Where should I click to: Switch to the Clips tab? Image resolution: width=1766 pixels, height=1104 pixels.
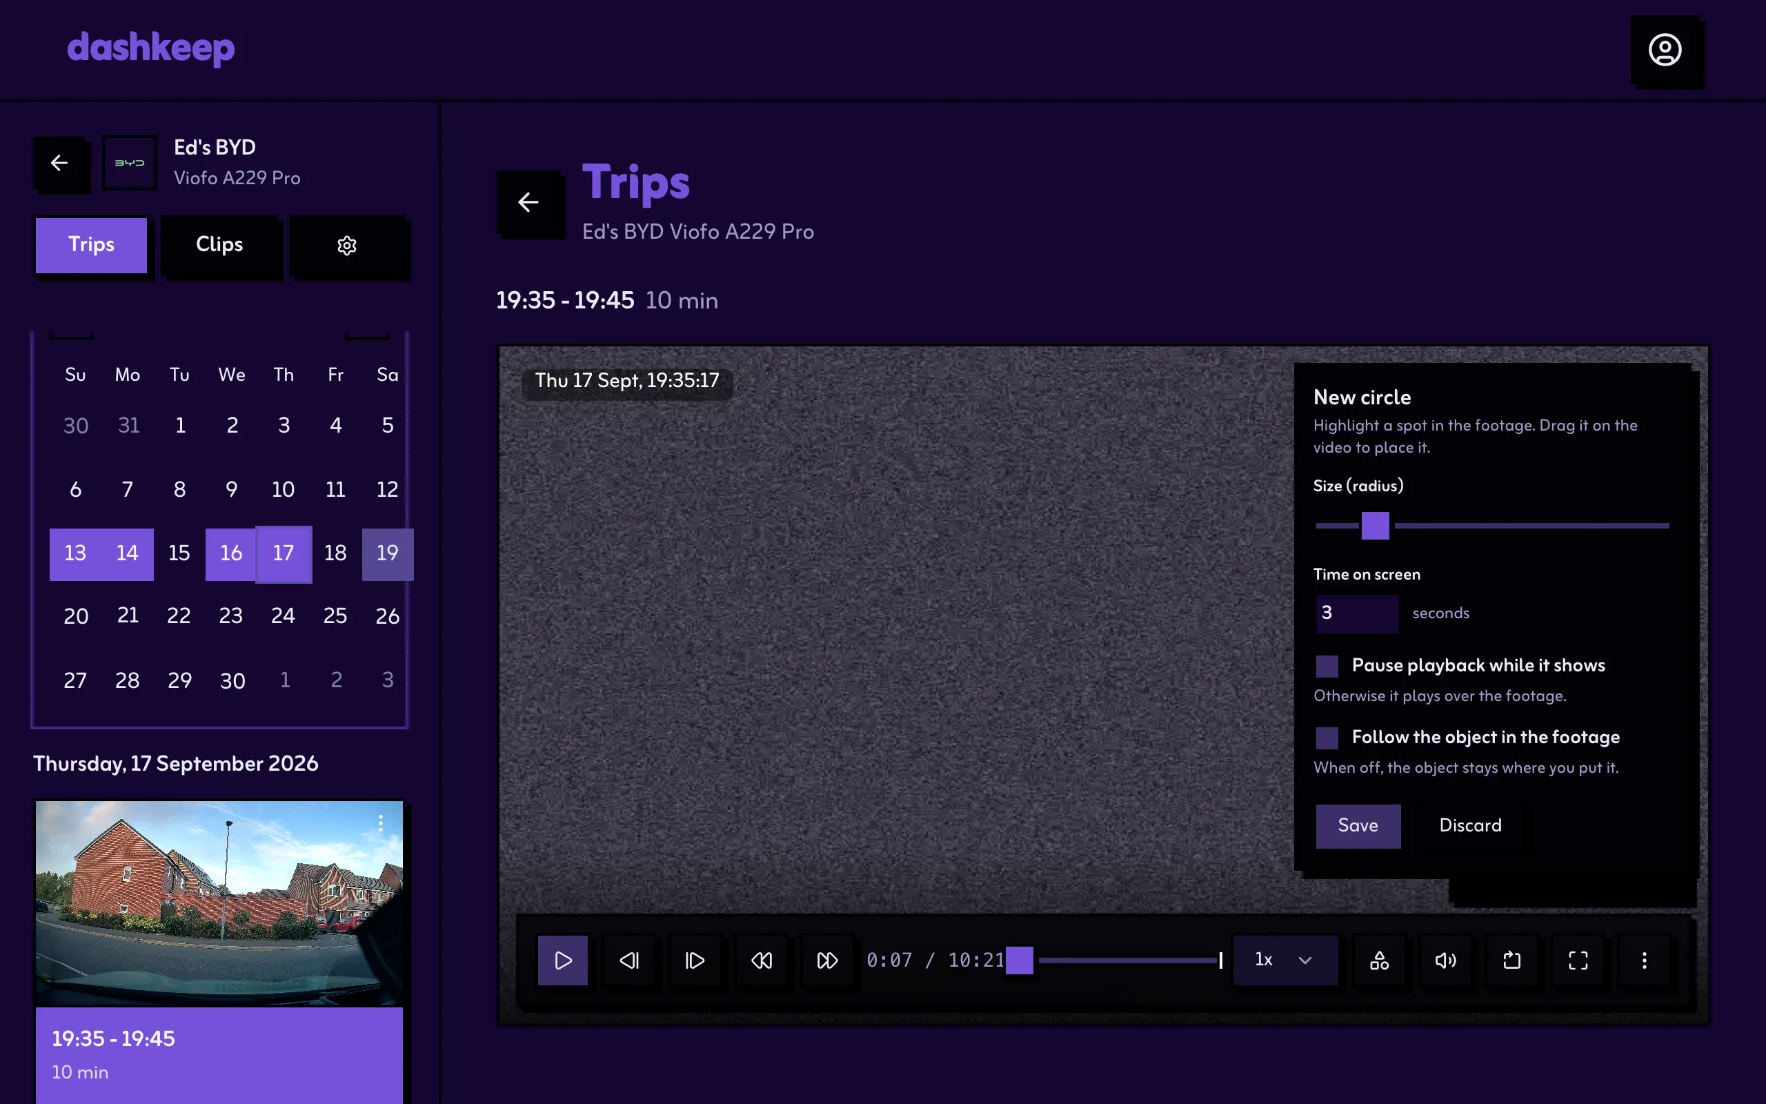(219, 246)
